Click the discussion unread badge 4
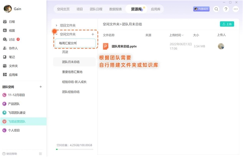 (x=18, y=39)
